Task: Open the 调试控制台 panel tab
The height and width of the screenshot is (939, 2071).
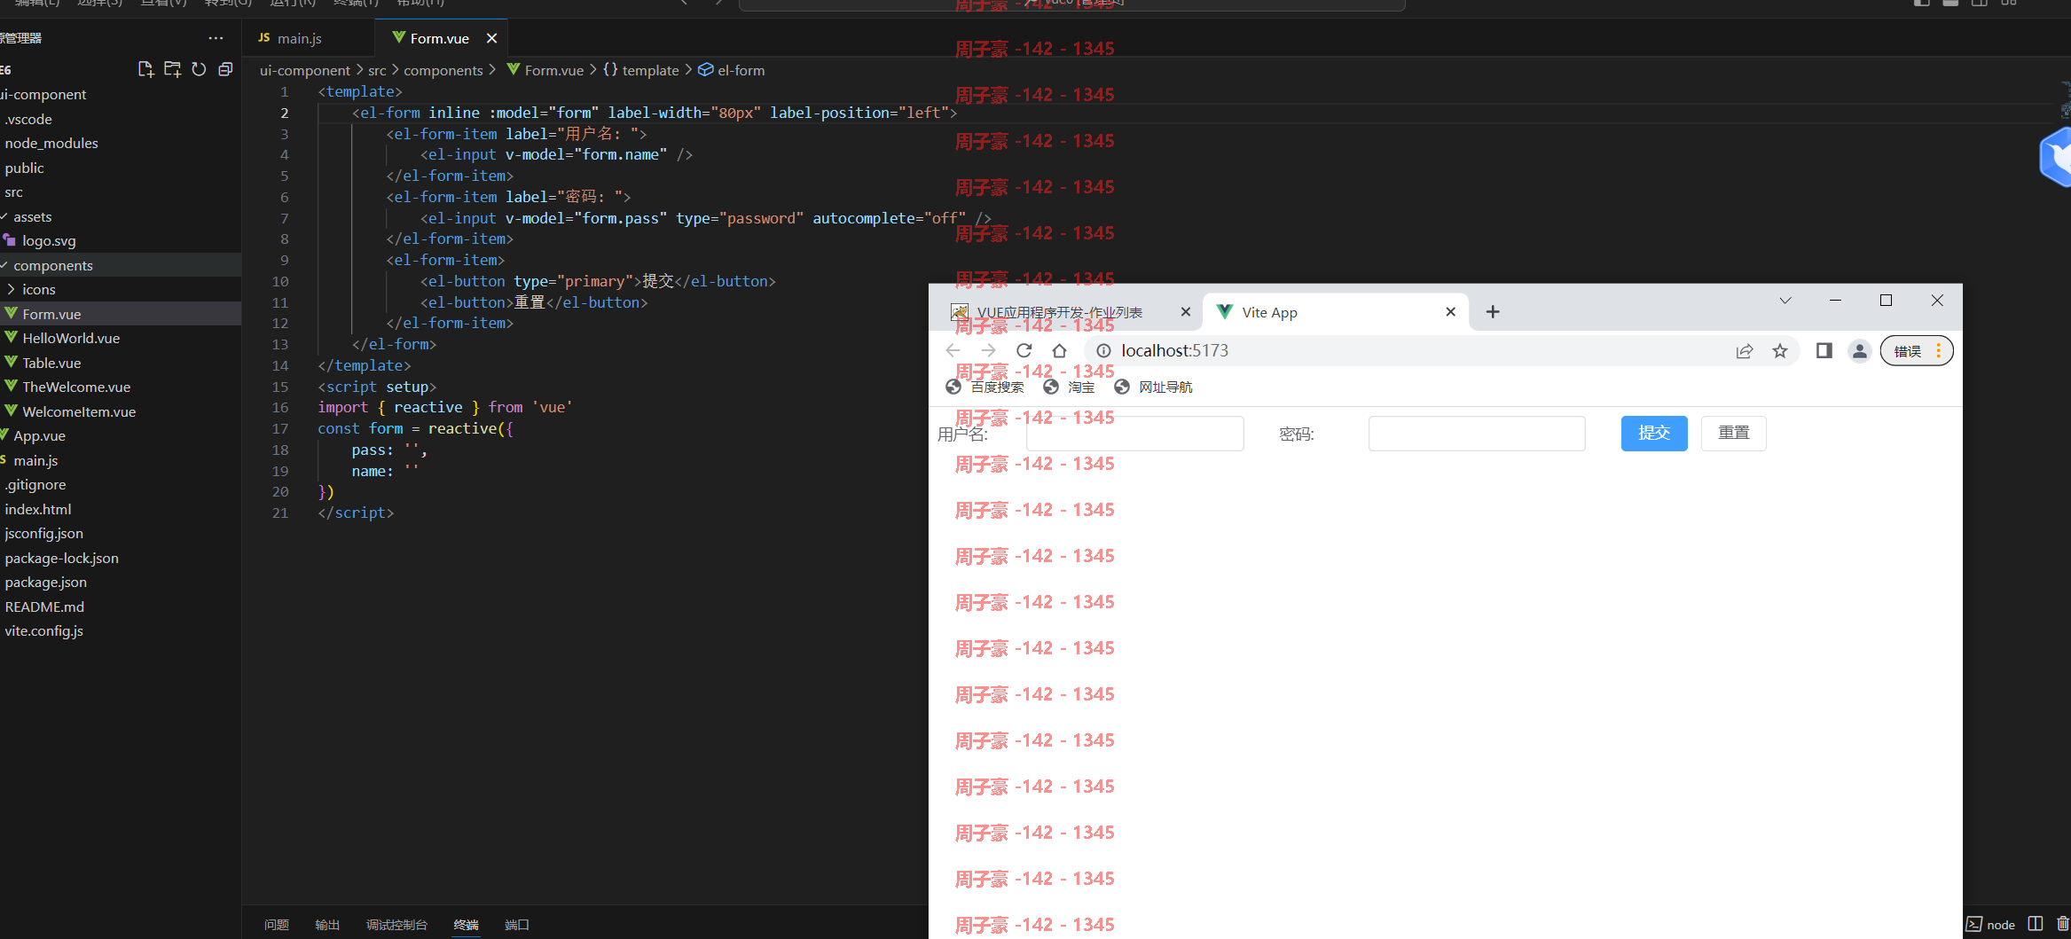Action: [x=396, y=925]
